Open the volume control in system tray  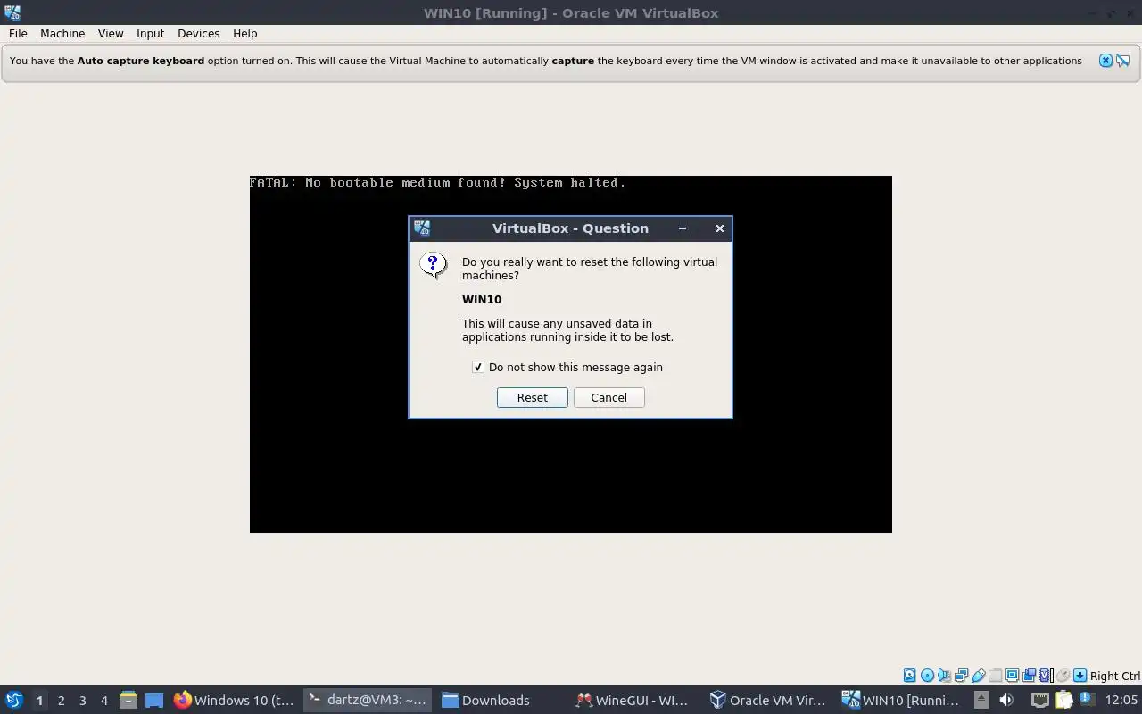(x=1005, y=700)
